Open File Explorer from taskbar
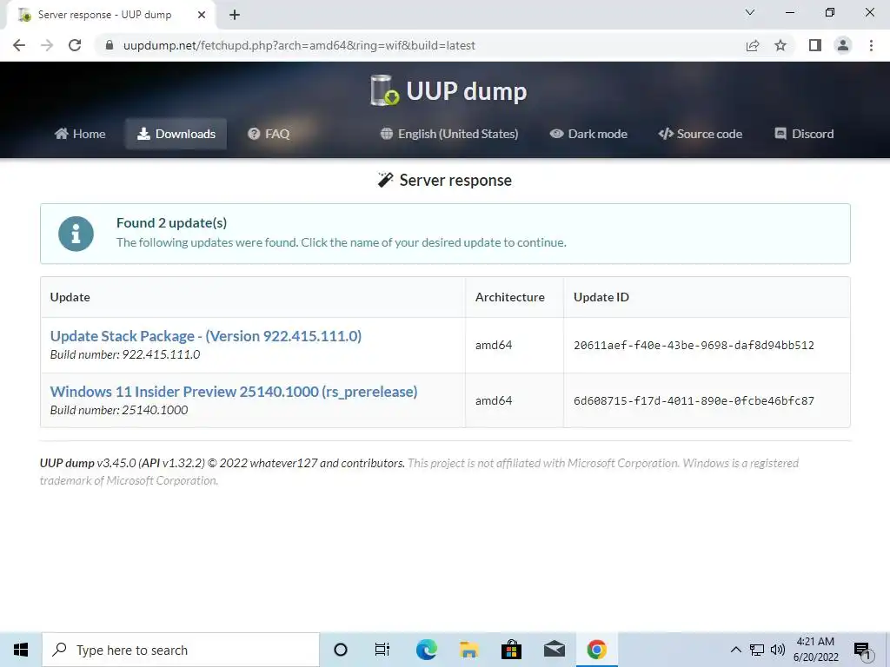The image size is (890, 667). (468, 650)
